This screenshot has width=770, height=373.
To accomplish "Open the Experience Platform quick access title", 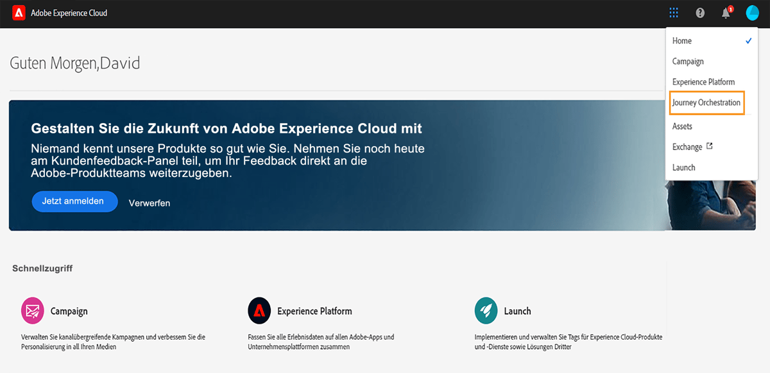I will coord(314,311).
